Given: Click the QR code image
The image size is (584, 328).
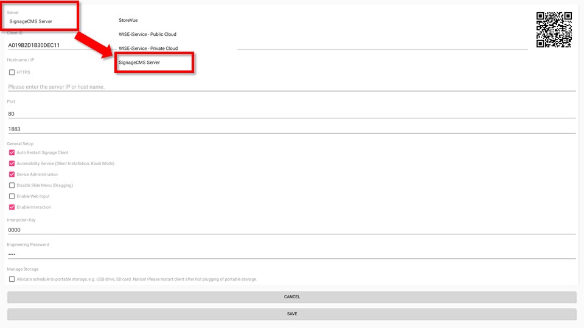Looking at the screenshot, I should click(554, 30).
